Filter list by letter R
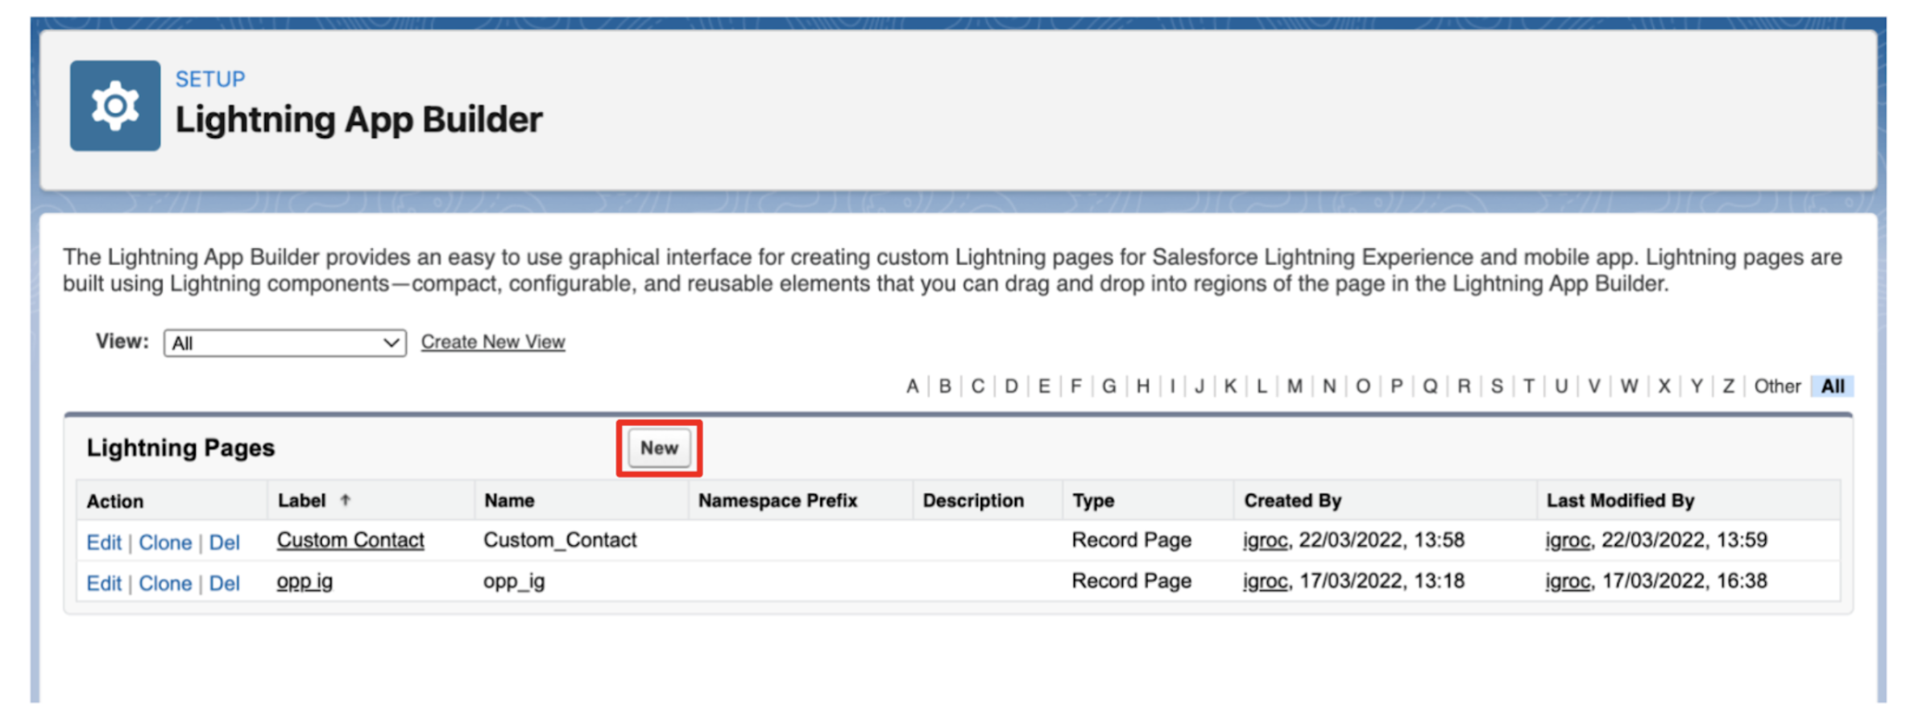1906x718 pixels. coord(1464,386)
